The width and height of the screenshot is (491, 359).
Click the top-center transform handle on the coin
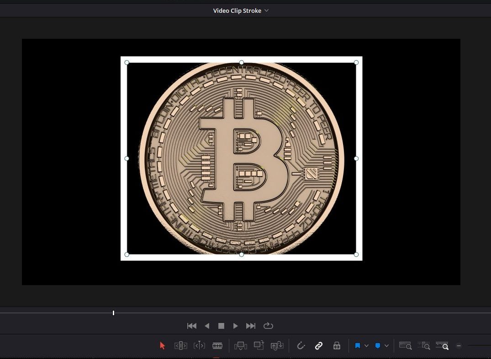click(x=241, y=62)
